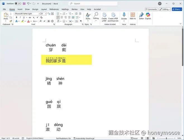Expand underline style arrow
184x140 pixels.
pos(27,17)
